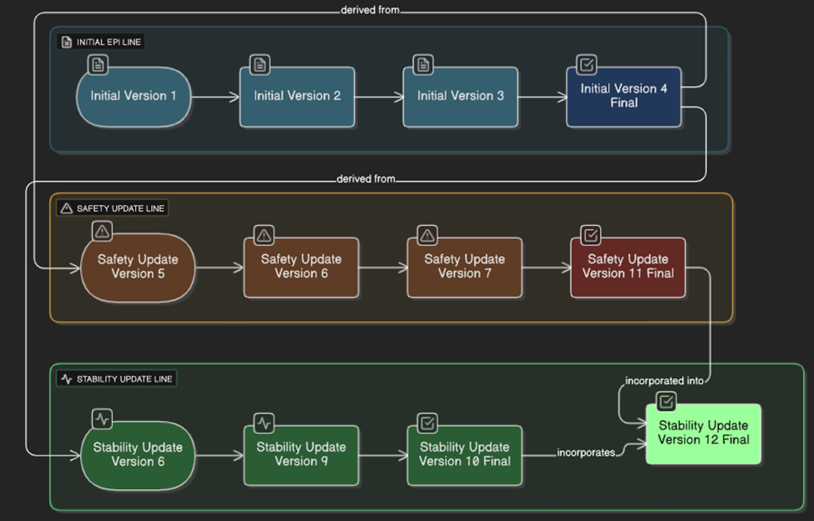Click the document icon on Initial Version 1
This screenshot has height=521, width=814.
point(99,65)
